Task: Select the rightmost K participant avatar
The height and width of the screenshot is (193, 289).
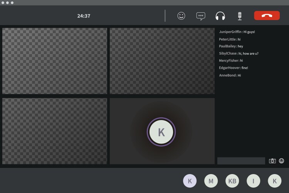Action: pyautogui.click(x=275, y=181)
